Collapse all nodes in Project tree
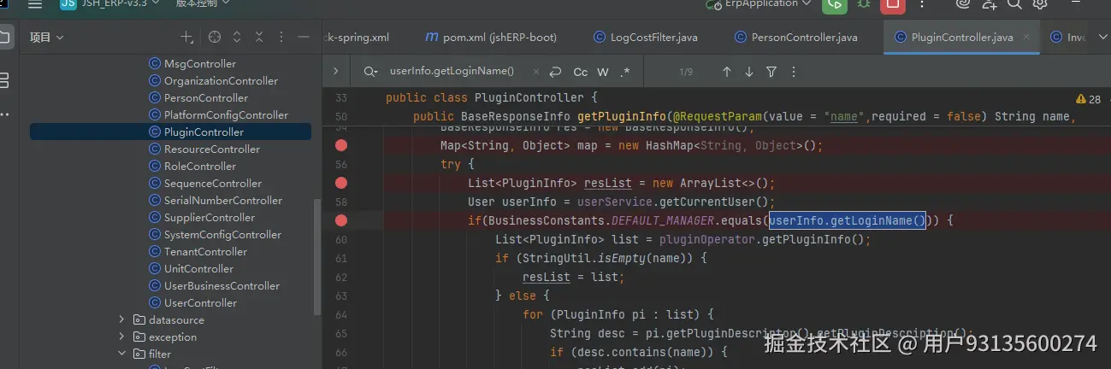The width and height of the screenshot is (1111, 369). [258, 37]
